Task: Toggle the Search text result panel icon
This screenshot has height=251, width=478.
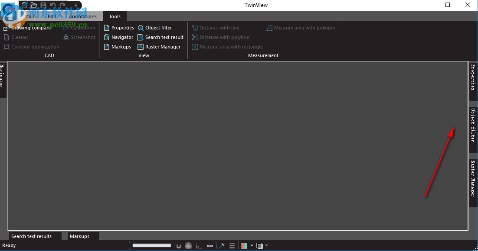Action: 141,37
